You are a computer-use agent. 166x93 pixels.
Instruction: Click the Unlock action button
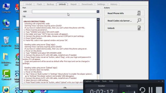tap(125, 28)
